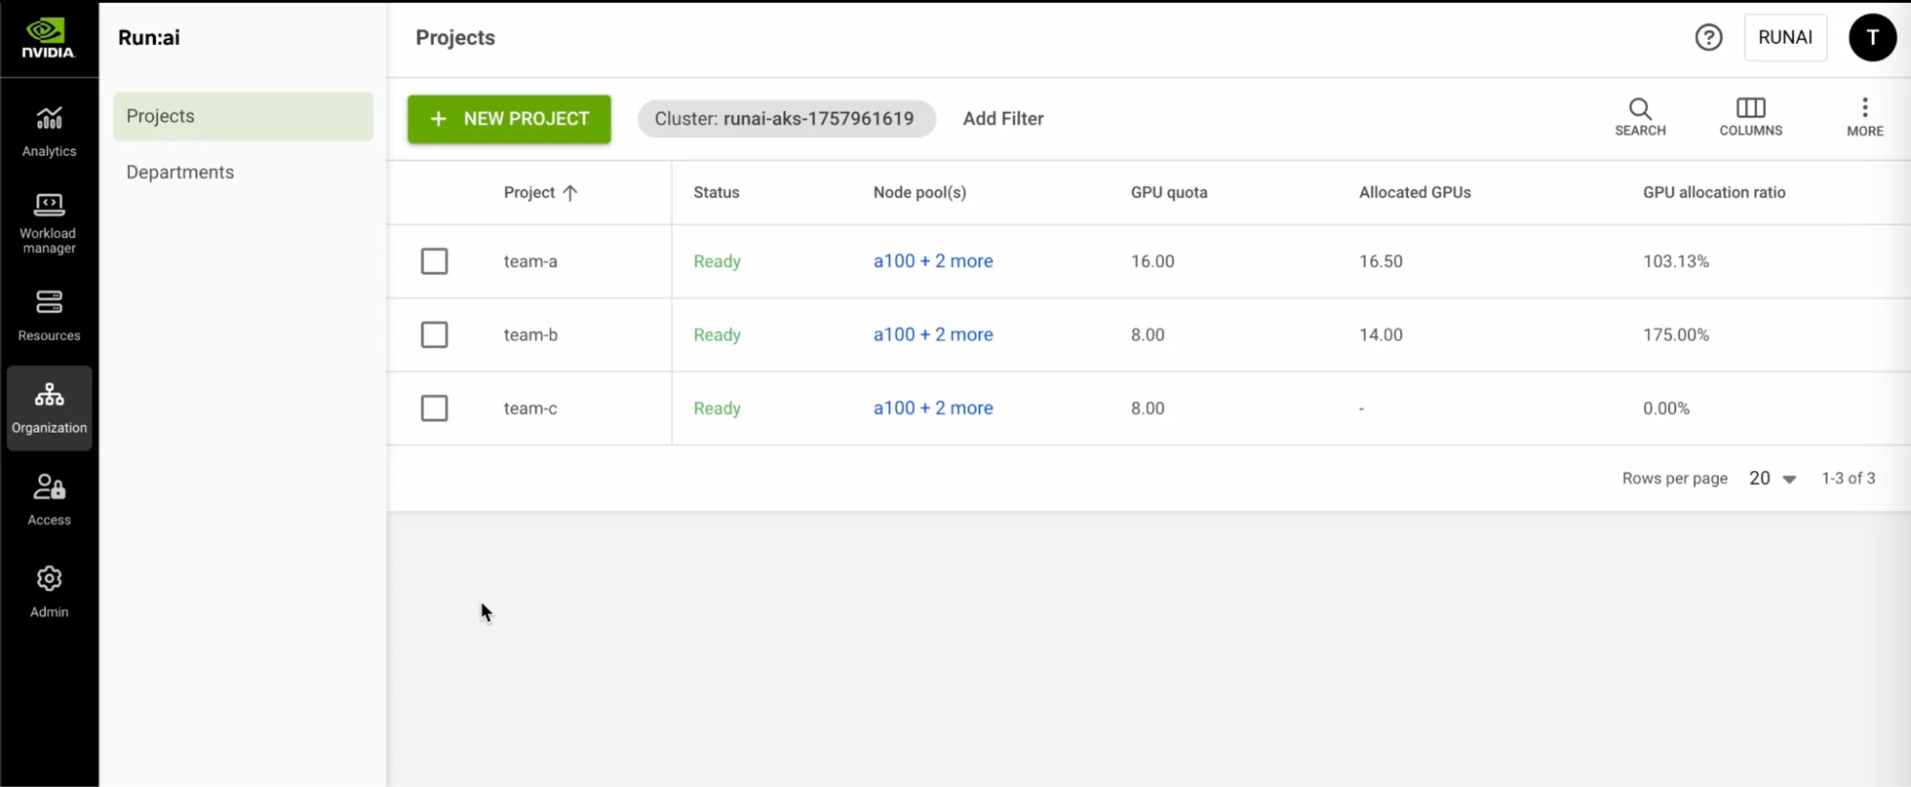
Task: Click the Node pool(s) column header
Action: coord(920,192)
